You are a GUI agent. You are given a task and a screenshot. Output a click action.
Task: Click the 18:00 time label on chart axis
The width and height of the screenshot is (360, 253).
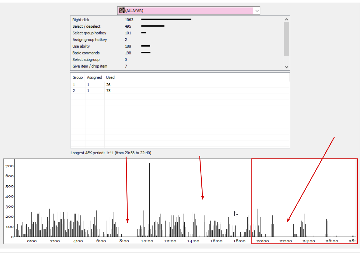pyautogui.click(x=239, y=241)
